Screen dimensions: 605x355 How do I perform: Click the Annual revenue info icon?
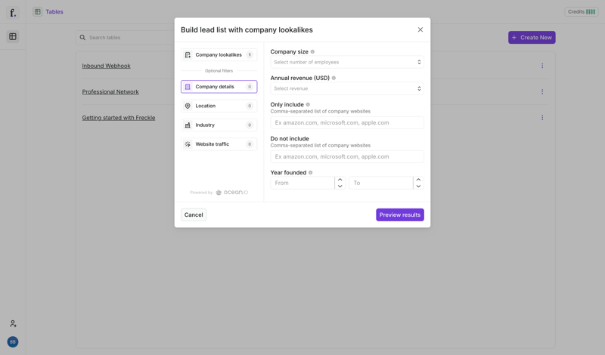pyautogui.click(x=334, y=78)
